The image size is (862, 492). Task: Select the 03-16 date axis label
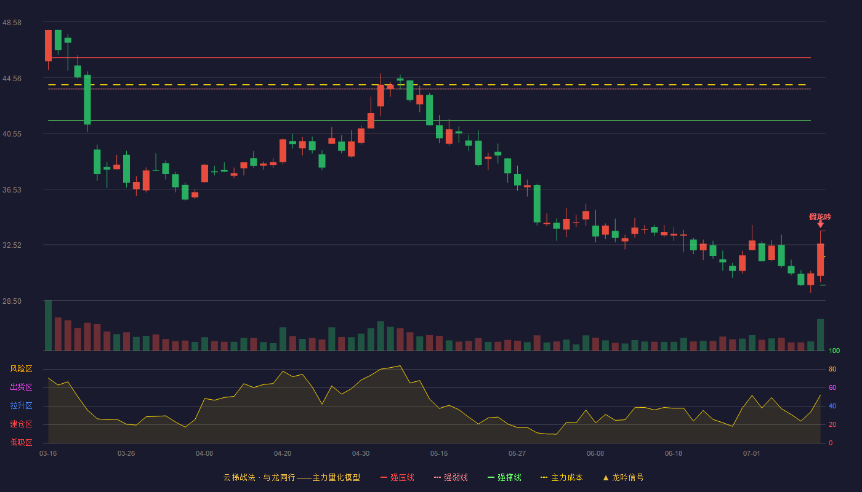(x=48, y=453)
